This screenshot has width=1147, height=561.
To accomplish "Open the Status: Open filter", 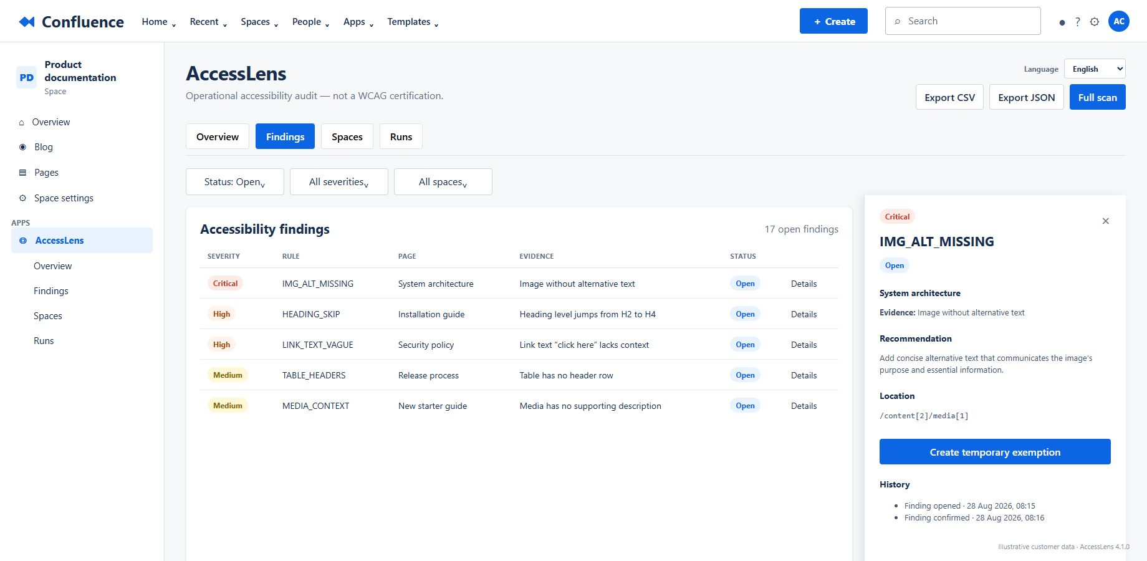I will (x=235, y=181).
